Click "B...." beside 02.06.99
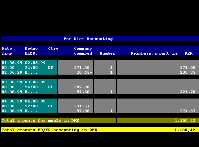199x147 pixels. [31, 72]
